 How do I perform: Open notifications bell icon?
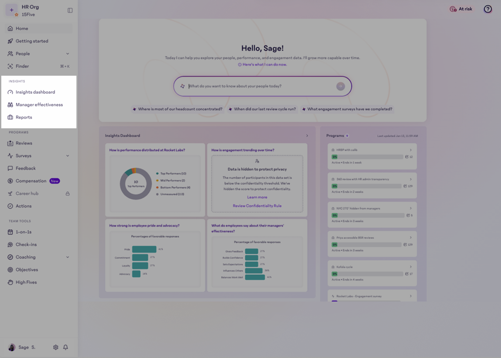click(66, 347)
